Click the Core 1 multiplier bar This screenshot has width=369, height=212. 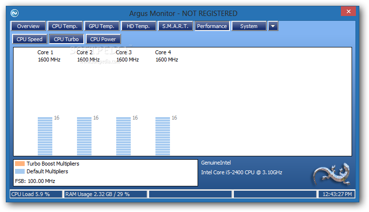coord(45,136)
